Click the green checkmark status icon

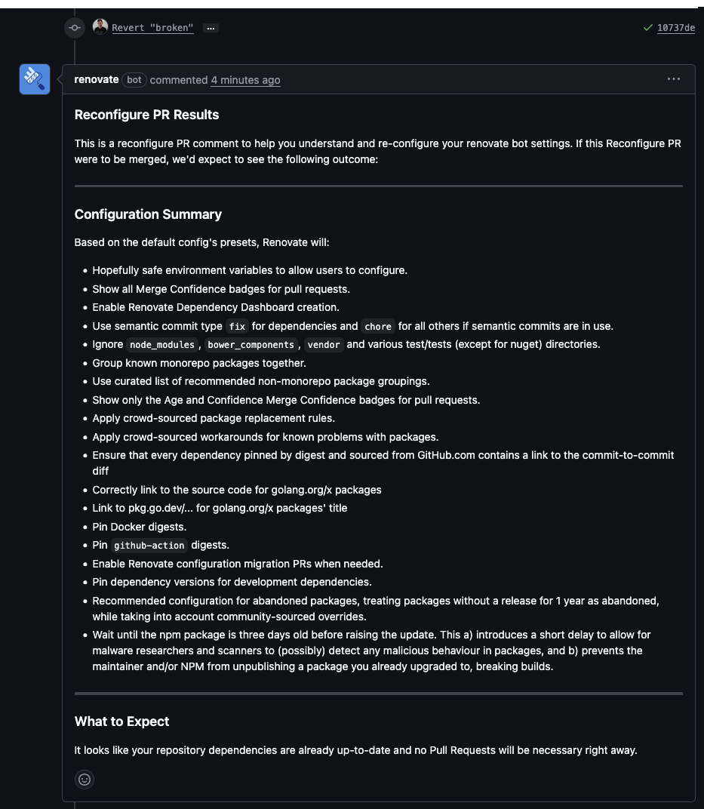[647, 27]
